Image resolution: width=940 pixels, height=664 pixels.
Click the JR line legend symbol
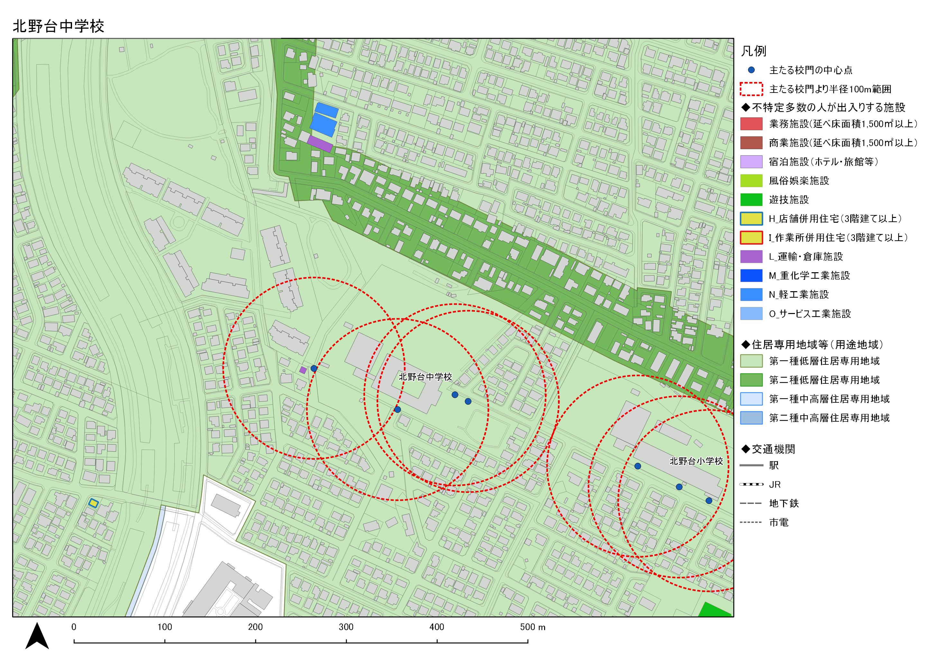(x=751, y=484)
